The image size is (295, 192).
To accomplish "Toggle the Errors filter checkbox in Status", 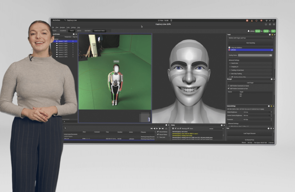I will pyautogui.click(x=188, y=129).
